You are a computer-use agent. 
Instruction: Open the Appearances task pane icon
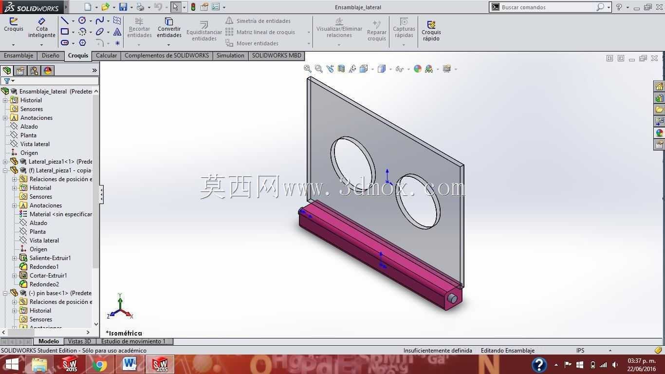point(659,133)
